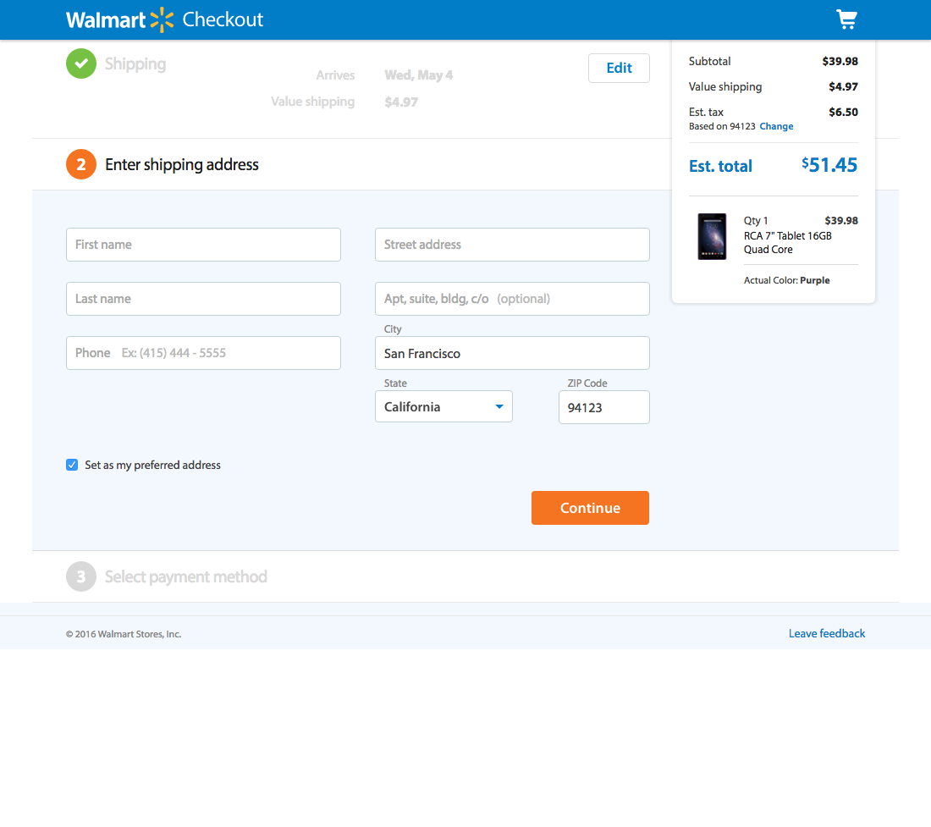Viewport: 931px width, 827px height.
Task: Open the shopping cart icon
Action: (846, 19)
